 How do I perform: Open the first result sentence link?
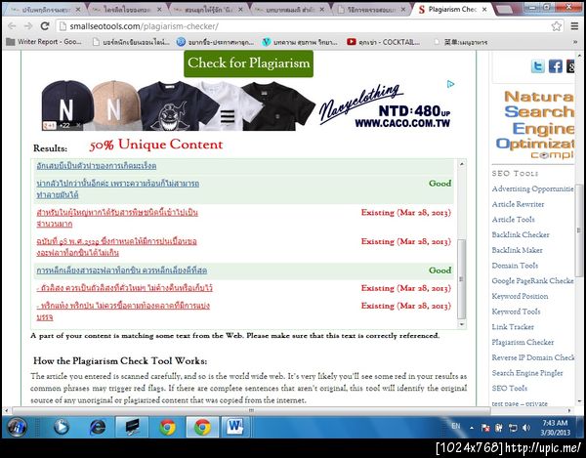pos(97,165)
